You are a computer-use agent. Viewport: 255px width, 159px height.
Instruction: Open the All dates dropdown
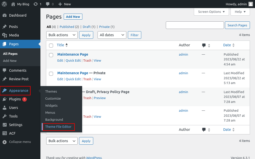pos(112,35)
